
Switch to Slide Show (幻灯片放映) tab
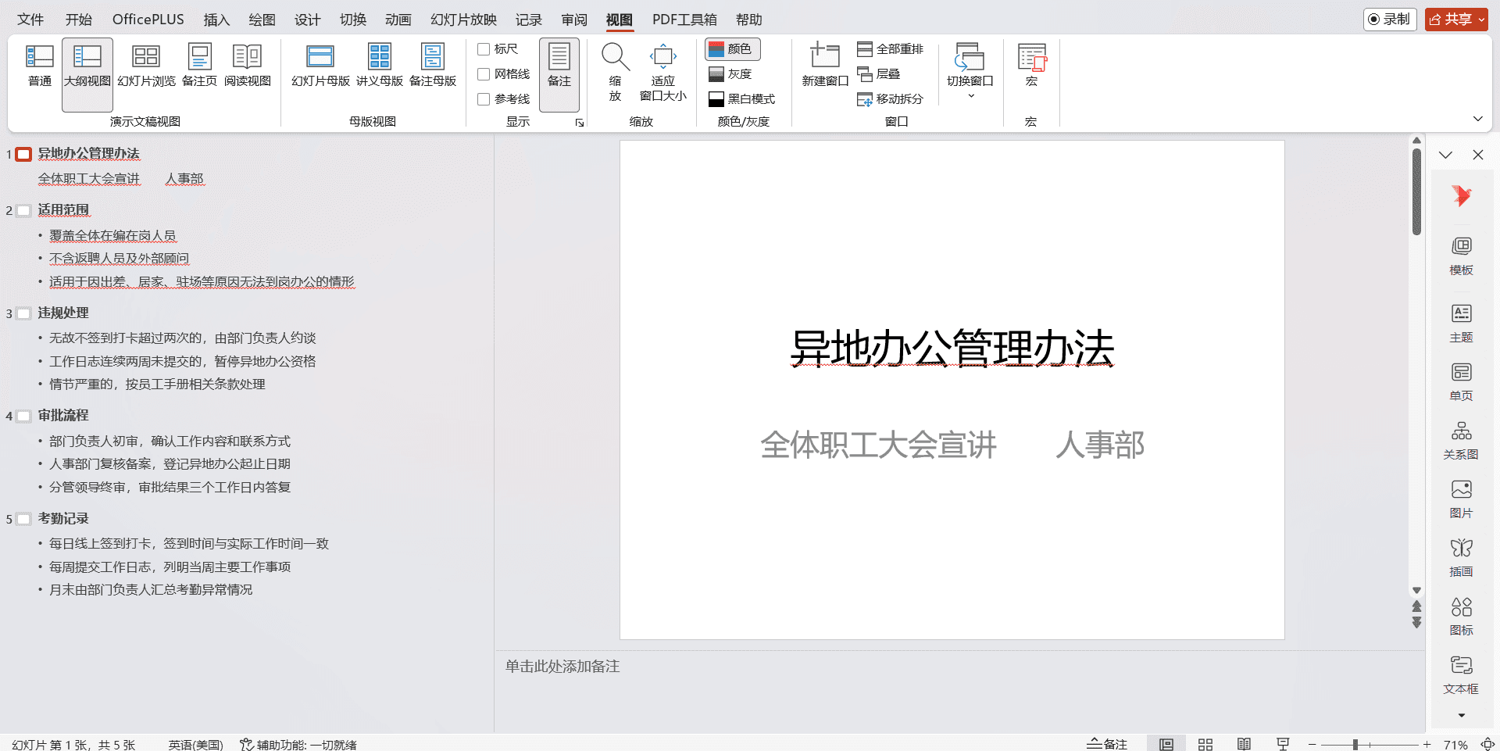click(x=463, y=20)
